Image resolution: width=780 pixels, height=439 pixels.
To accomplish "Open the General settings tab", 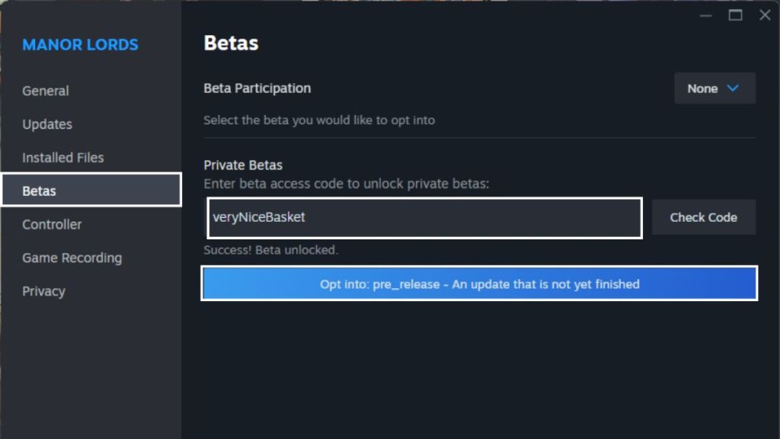I will [46, 91].
